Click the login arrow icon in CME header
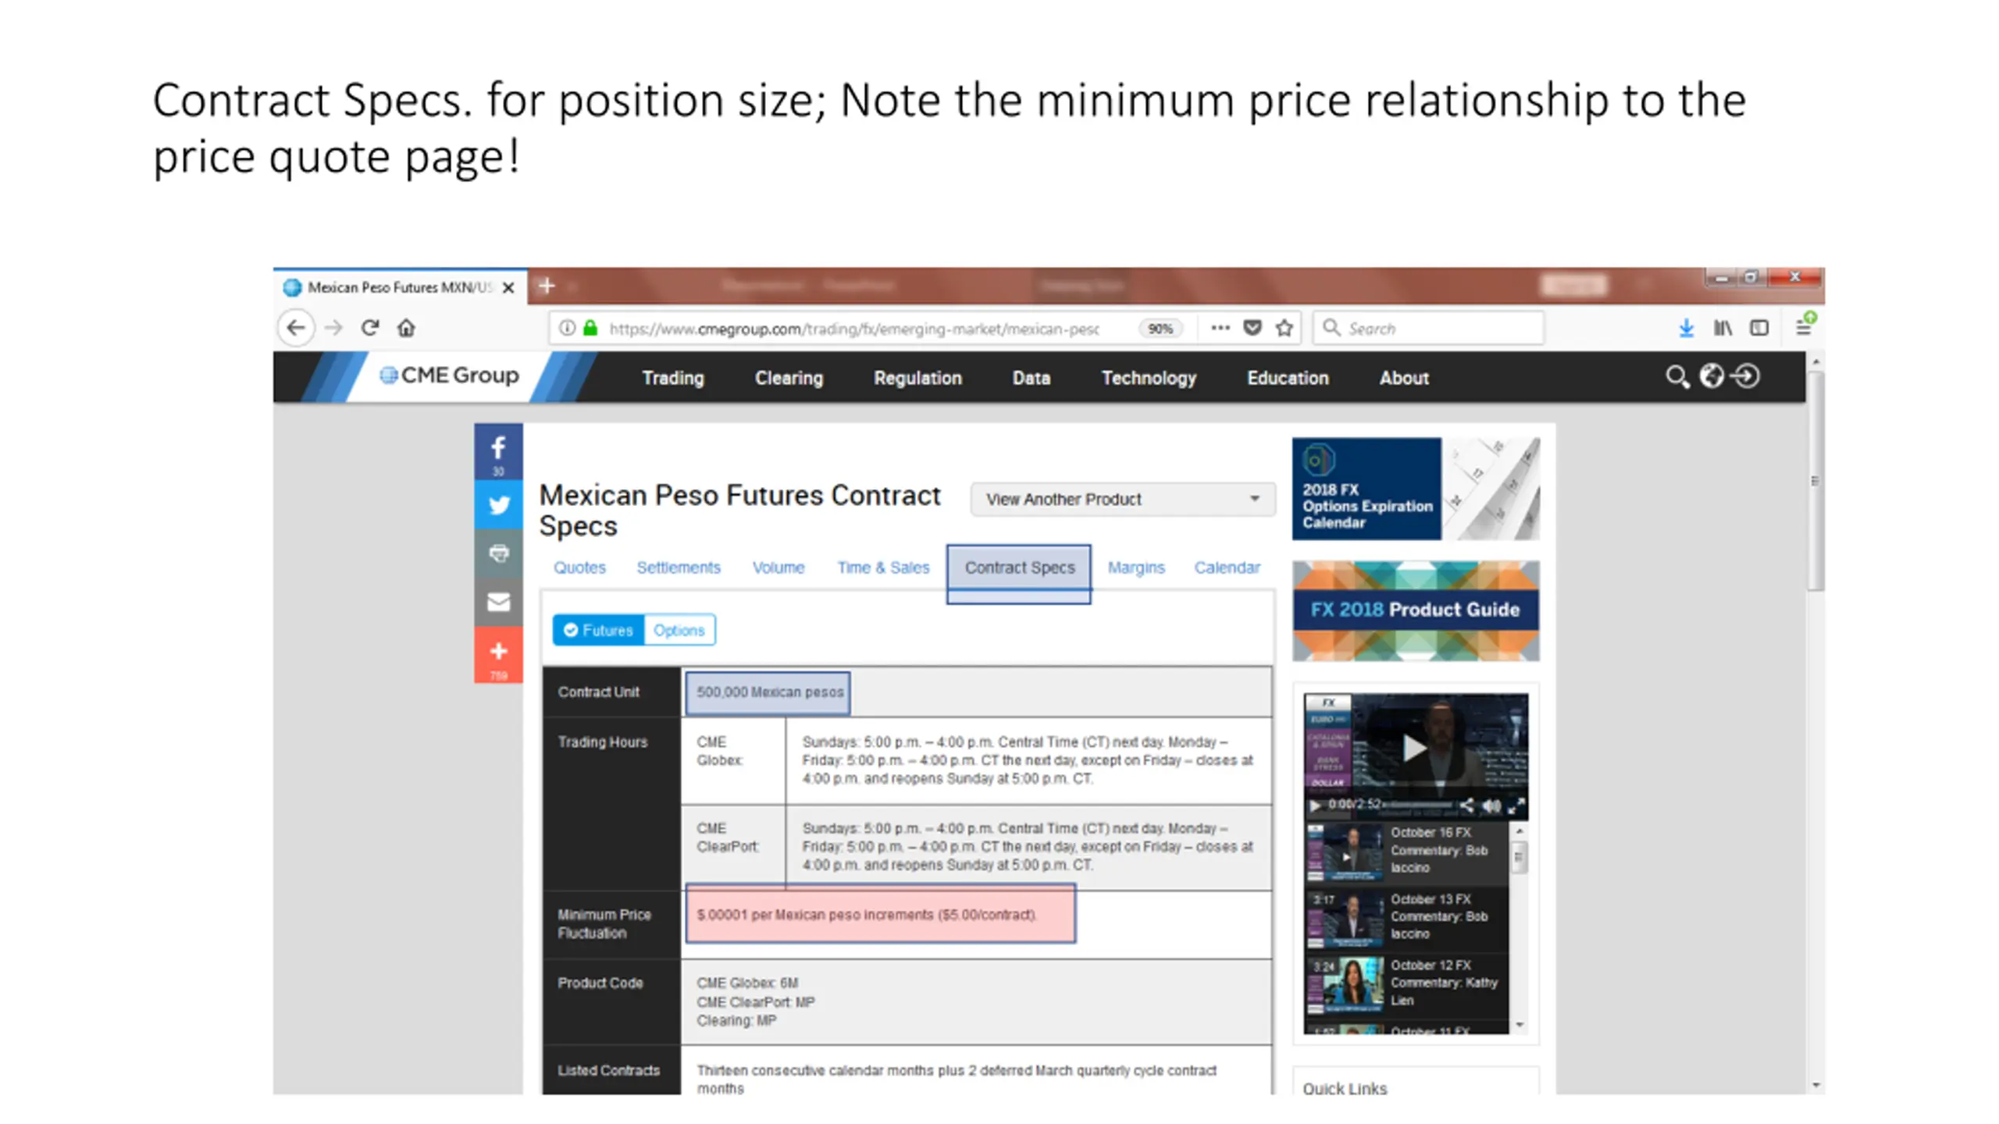Image resolution: width=1999 pixels, height=1124 pixels. [1746, 376]
